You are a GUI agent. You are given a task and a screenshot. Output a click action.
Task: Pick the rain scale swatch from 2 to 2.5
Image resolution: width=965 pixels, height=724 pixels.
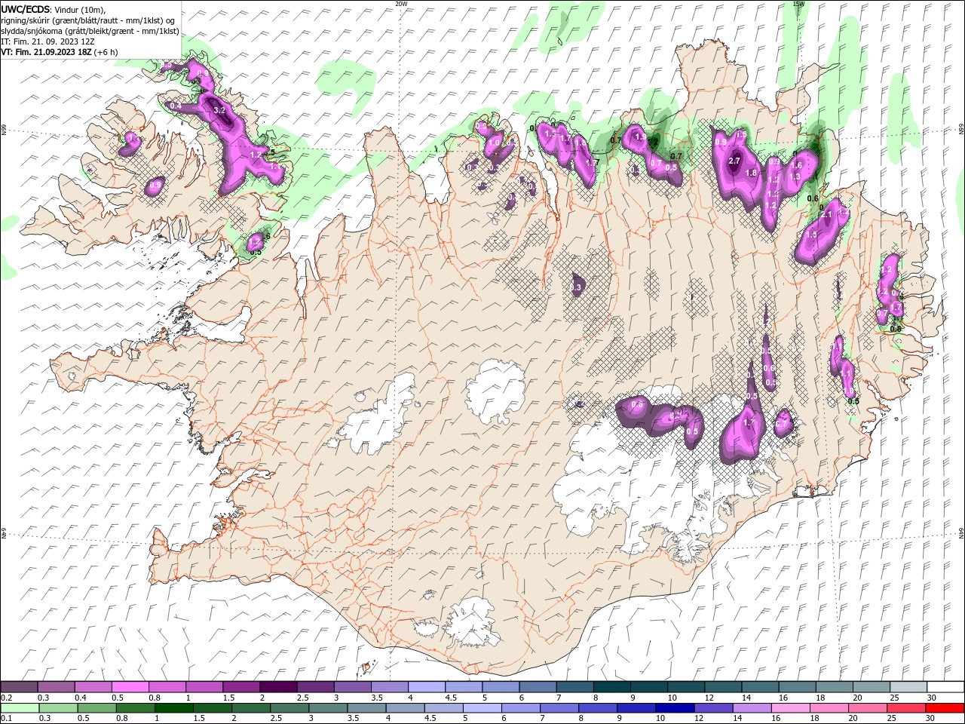[251, 708]
